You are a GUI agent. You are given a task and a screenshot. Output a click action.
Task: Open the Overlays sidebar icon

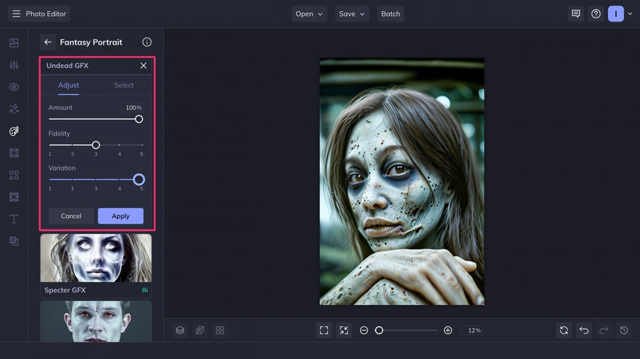[x=14, y=241]
